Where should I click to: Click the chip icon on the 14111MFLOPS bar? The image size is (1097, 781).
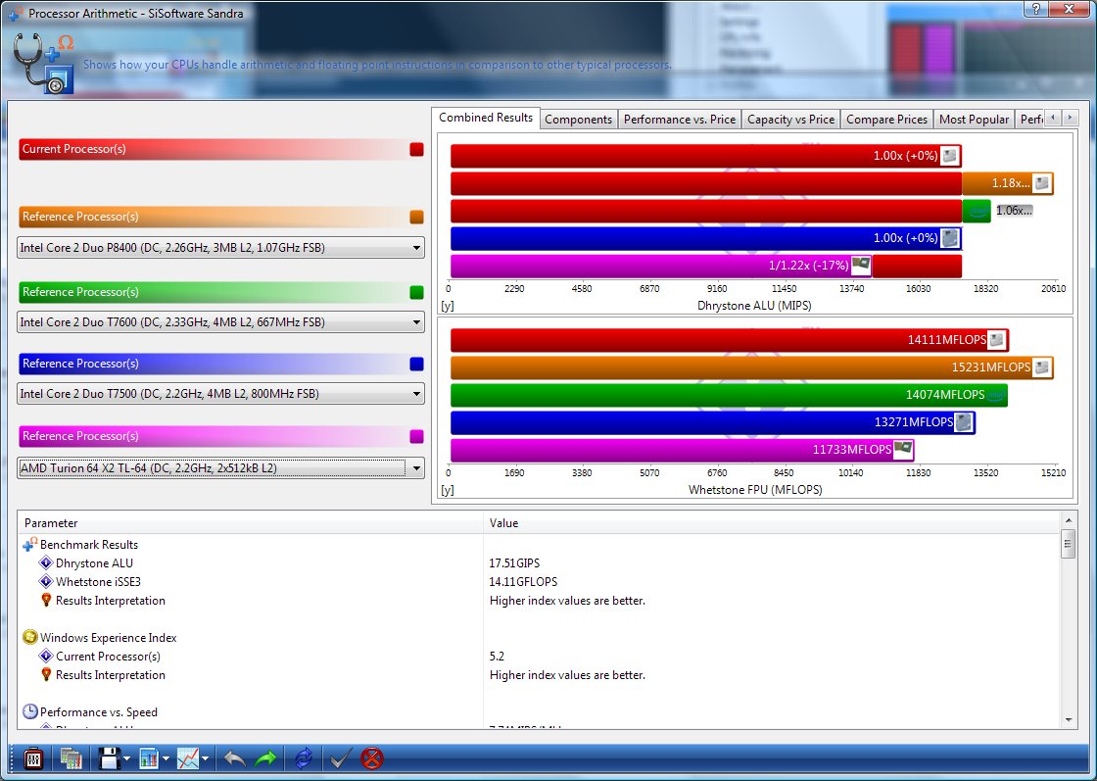tap(997, 340)
